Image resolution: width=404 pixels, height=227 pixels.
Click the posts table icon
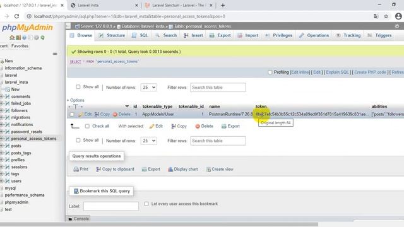pos(8,146)
